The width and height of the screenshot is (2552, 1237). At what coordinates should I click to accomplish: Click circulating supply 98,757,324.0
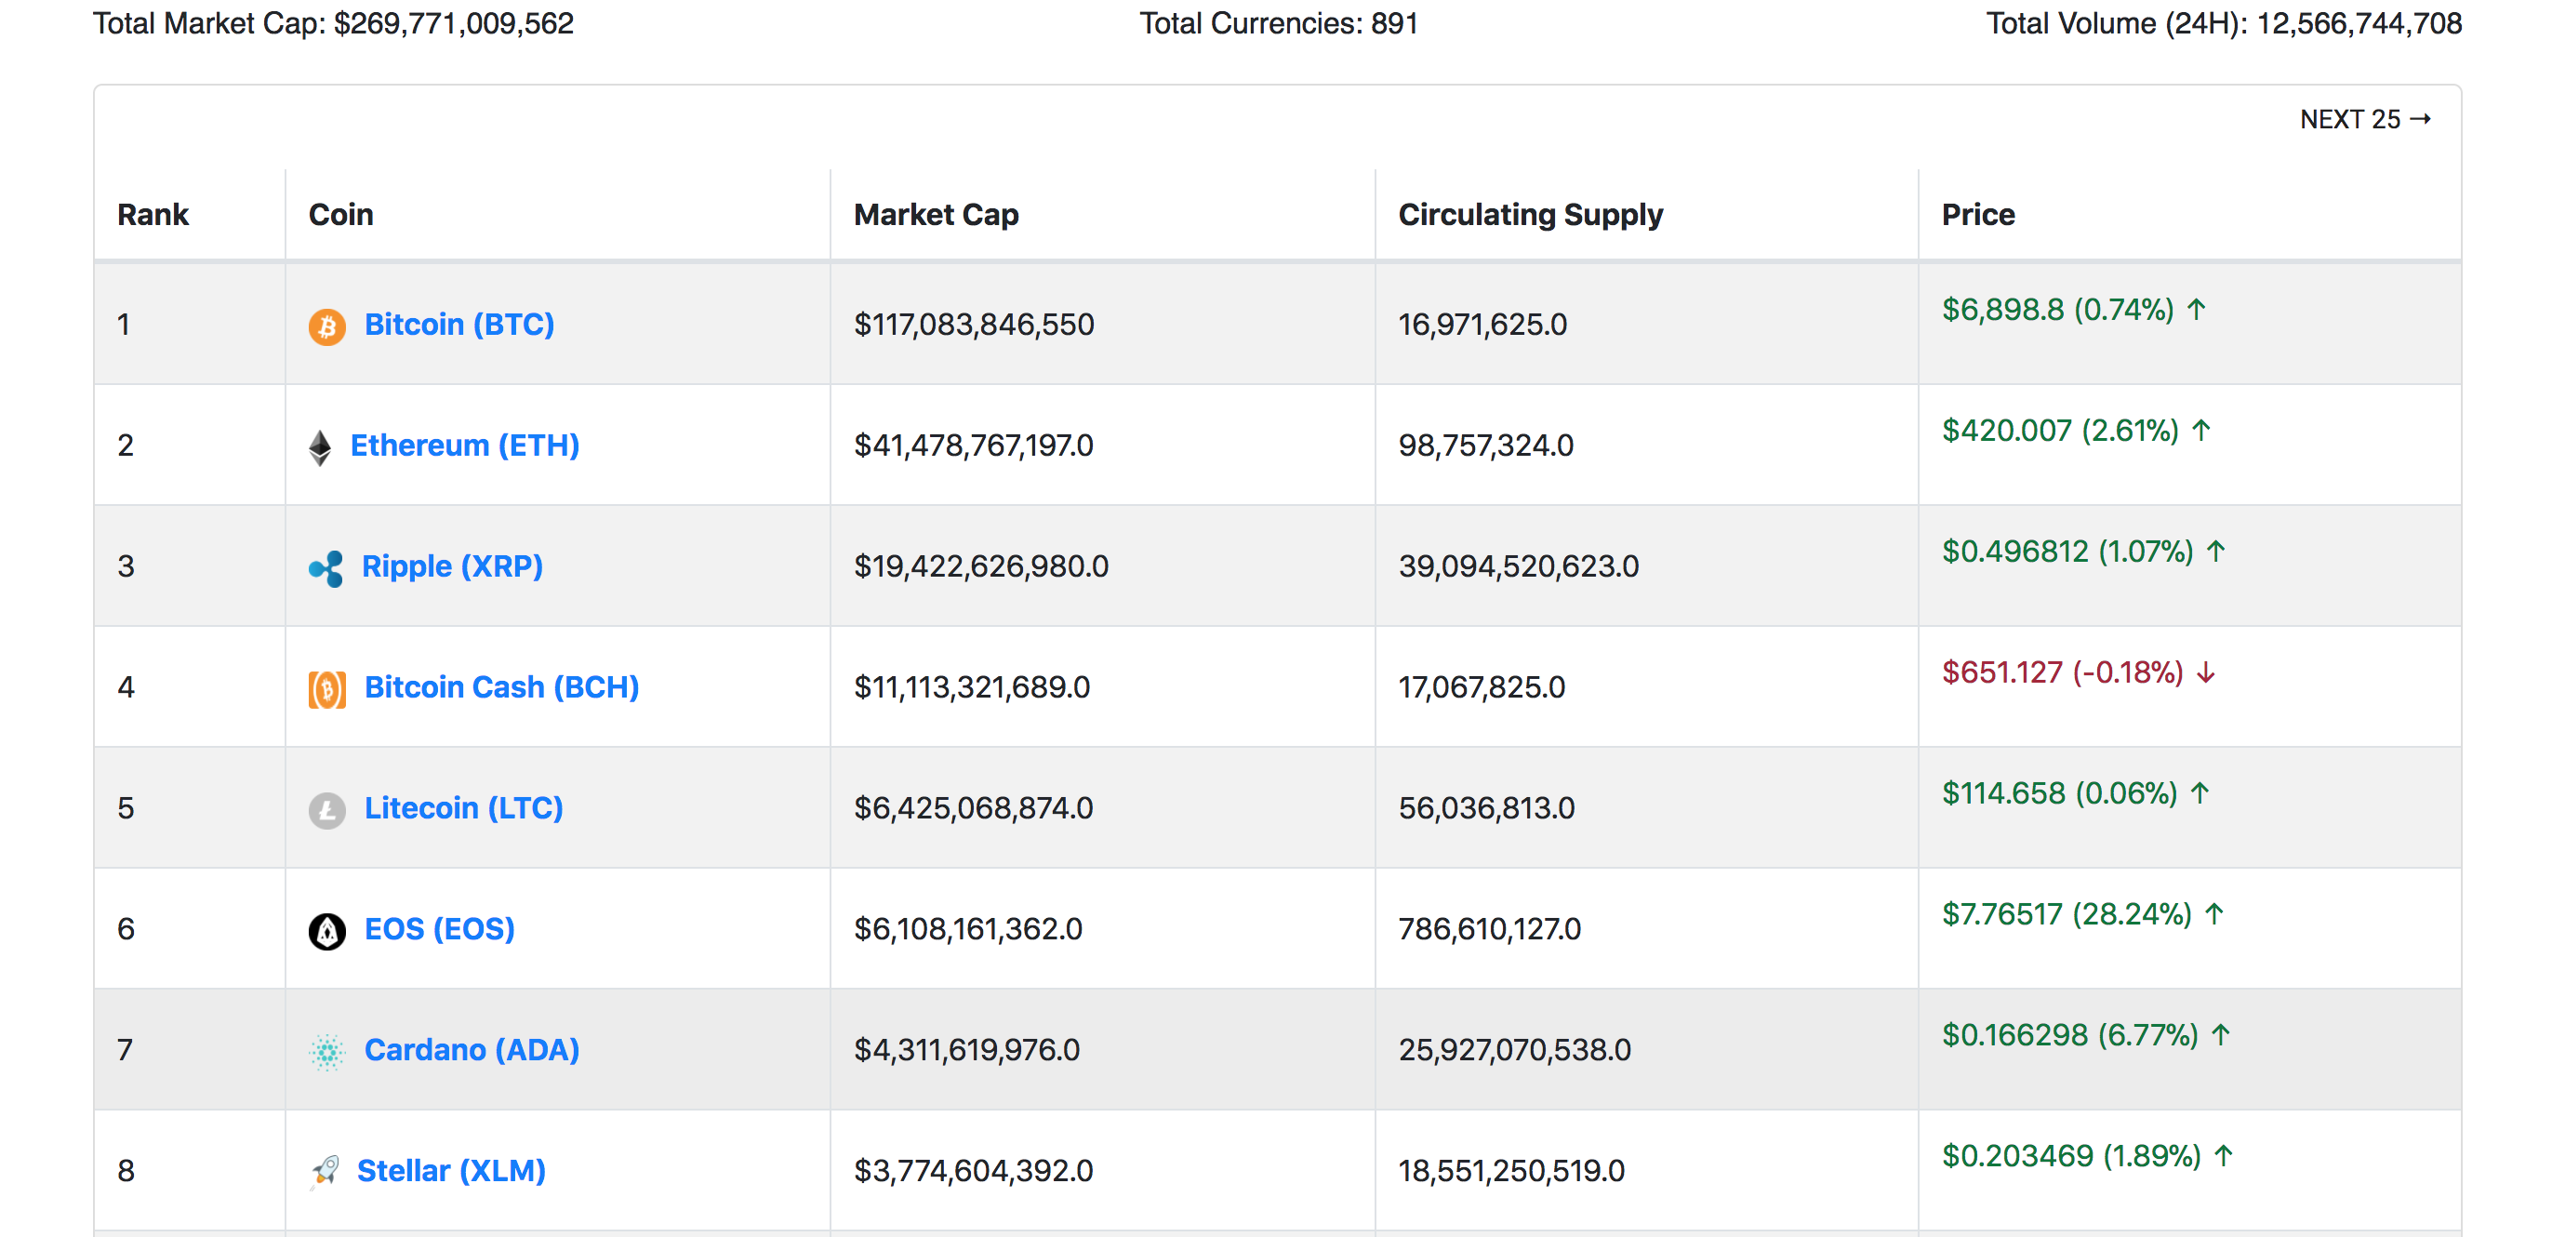1486,446
